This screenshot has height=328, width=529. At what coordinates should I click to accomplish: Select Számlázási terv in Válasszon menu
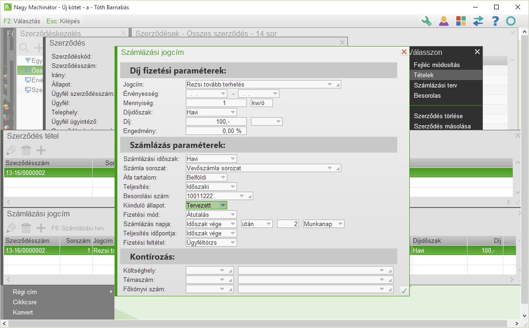pos(435,85)
